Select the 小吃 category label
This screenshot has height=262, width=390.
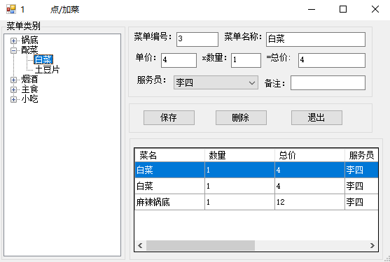(x=29, y=99)
